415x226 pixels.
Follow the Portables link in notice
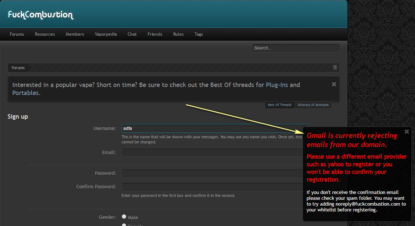click(x=25, y=93)
